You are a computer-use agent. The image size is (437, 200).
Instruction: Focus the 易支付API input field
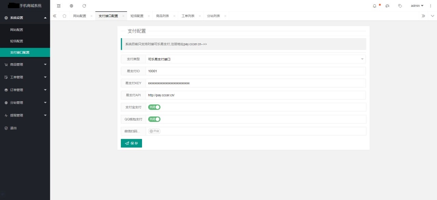256,95
